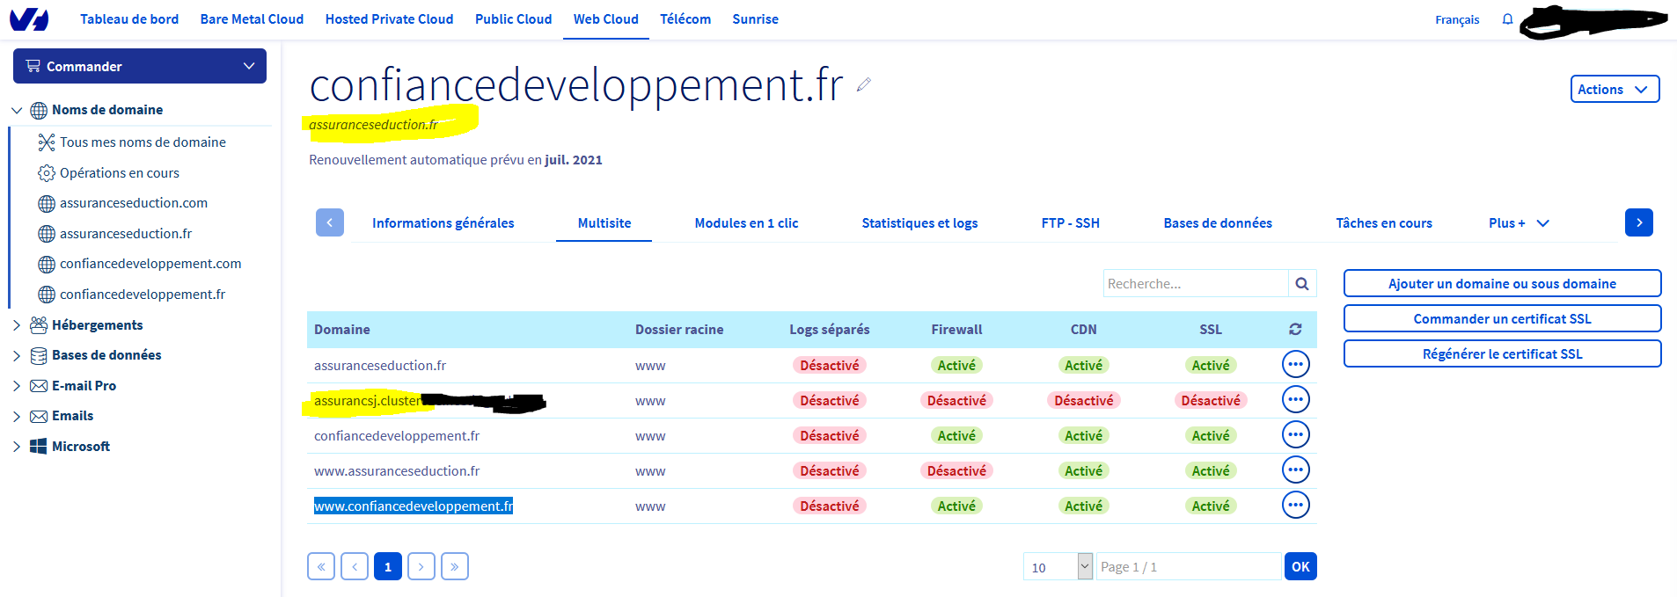Image resolution: width=1677 pixels, height=597 pixels.
Task: Click Ajouter un domaine ou sous domaine
Action: [x=1502, y=283]
